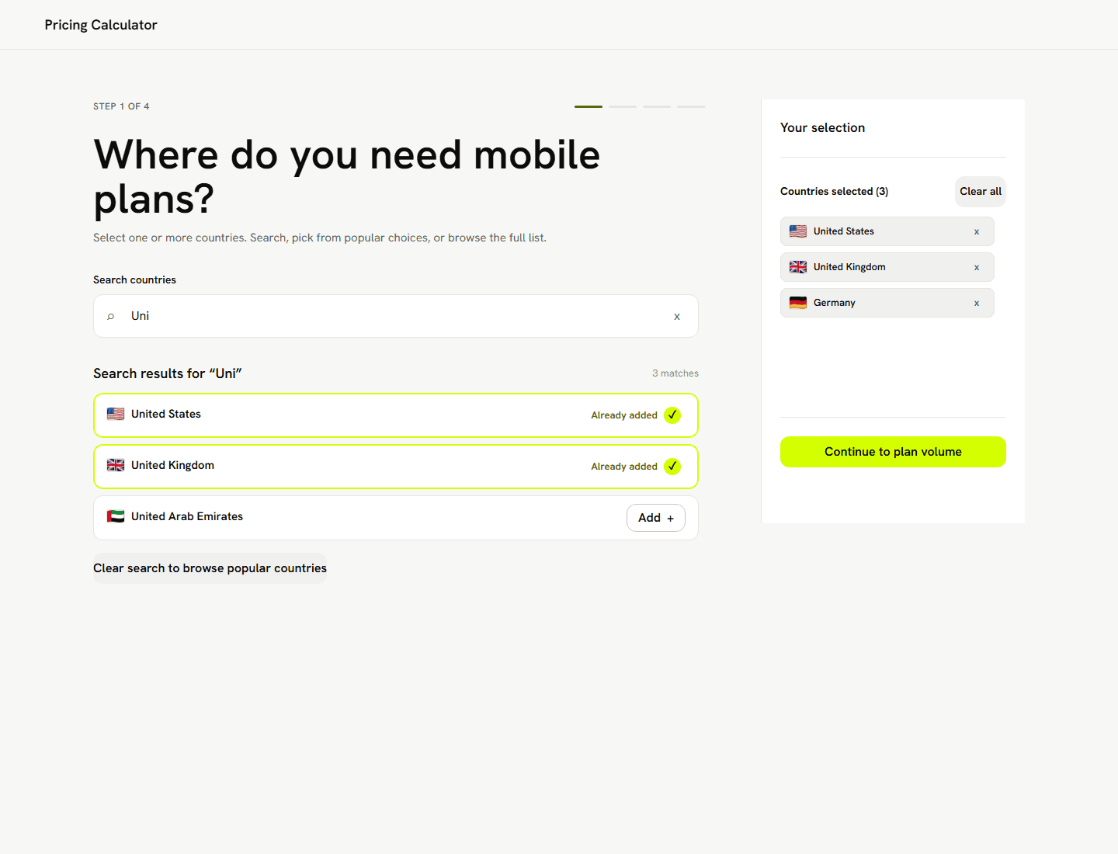Click Continue to plan volume
This screenshot has height=854, width=1118.
[x=893, y=452]
